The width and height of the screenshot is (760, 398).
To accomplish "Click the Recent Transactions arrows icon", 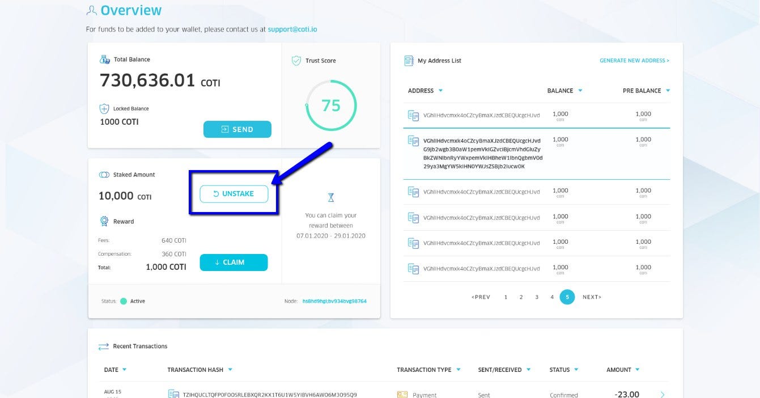I will click(x=103, y=346).
